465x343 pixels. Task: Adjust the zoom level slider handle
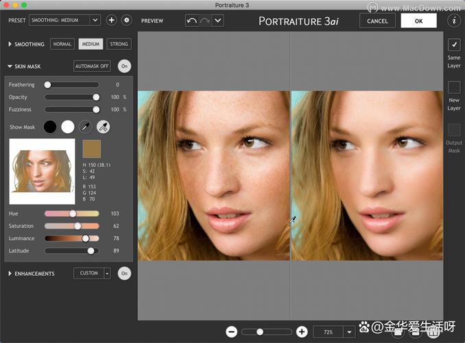260,332
